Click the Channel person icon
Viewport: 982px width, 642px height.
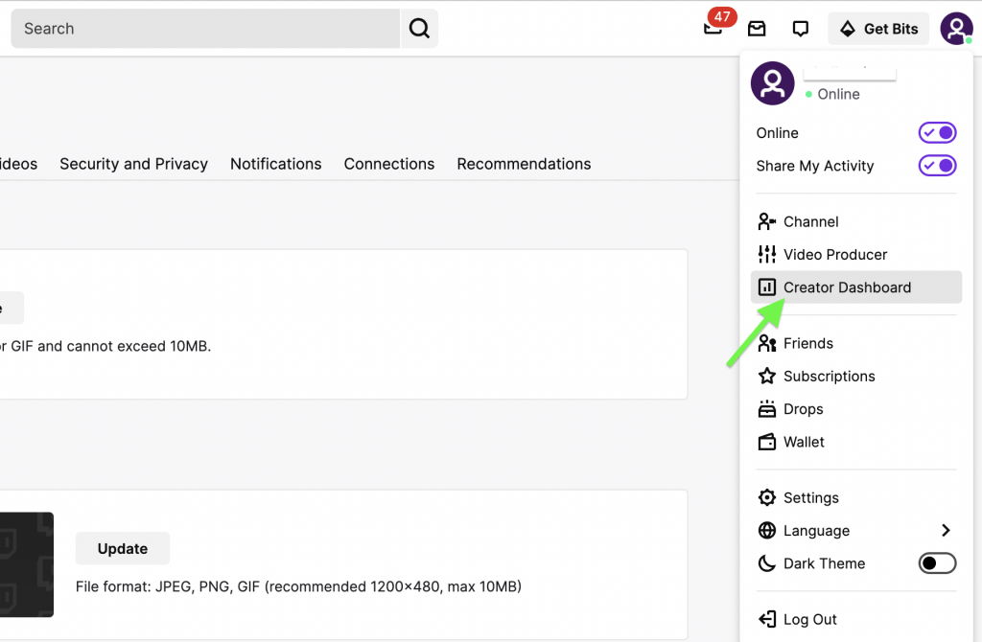[766, 221]
